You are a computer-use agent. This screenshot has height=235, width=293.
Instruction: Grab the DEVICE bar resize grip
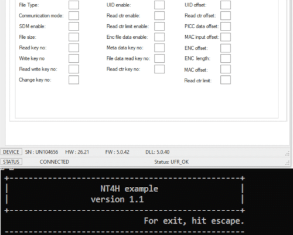pyautogui.click(x=287, y=153)
